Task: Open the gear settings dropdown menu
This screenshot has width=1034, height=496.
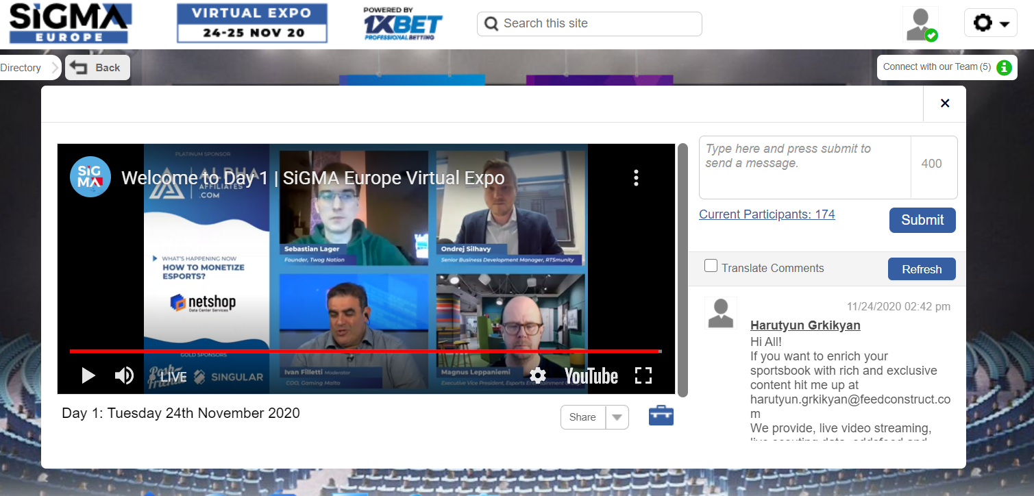Action: pyautogui.click(x=989, y=23)
